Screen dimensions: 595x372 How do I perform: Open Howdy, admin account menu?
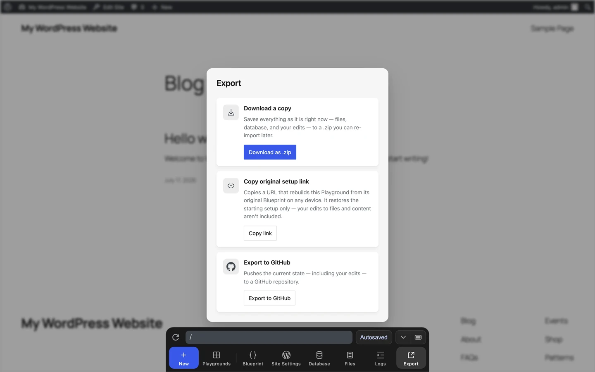[555, 7]
